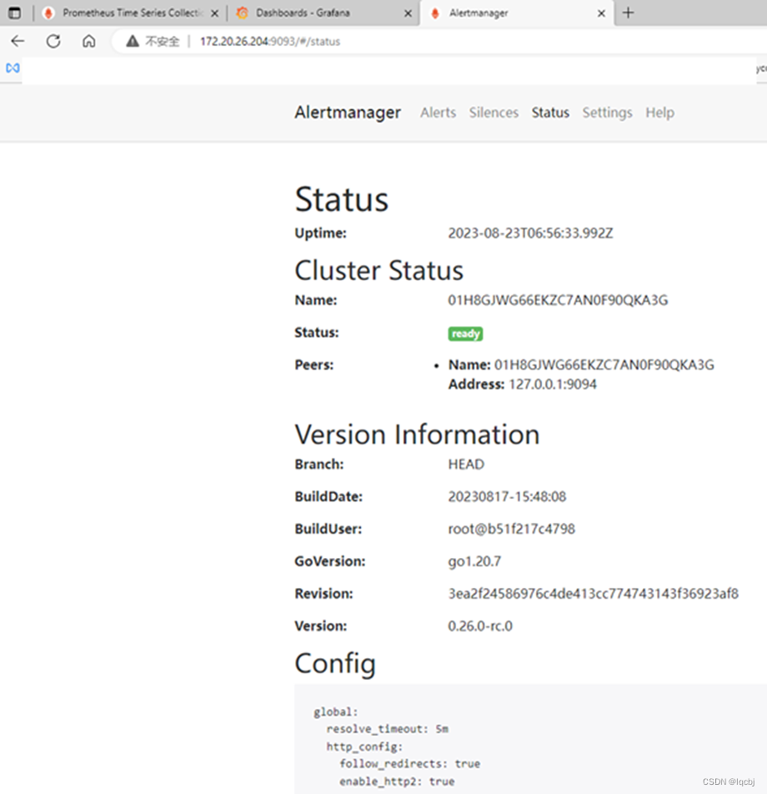This screenshot has width=767, height=794.
Task: Click the back navigation arrow
Action: tap(18, 40)
